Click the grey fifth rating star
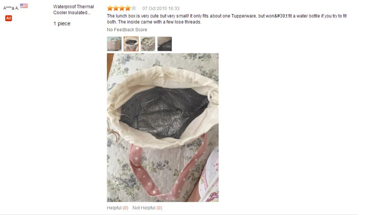The height and width of the screenshot is (215, 380). tap(133, 8)
